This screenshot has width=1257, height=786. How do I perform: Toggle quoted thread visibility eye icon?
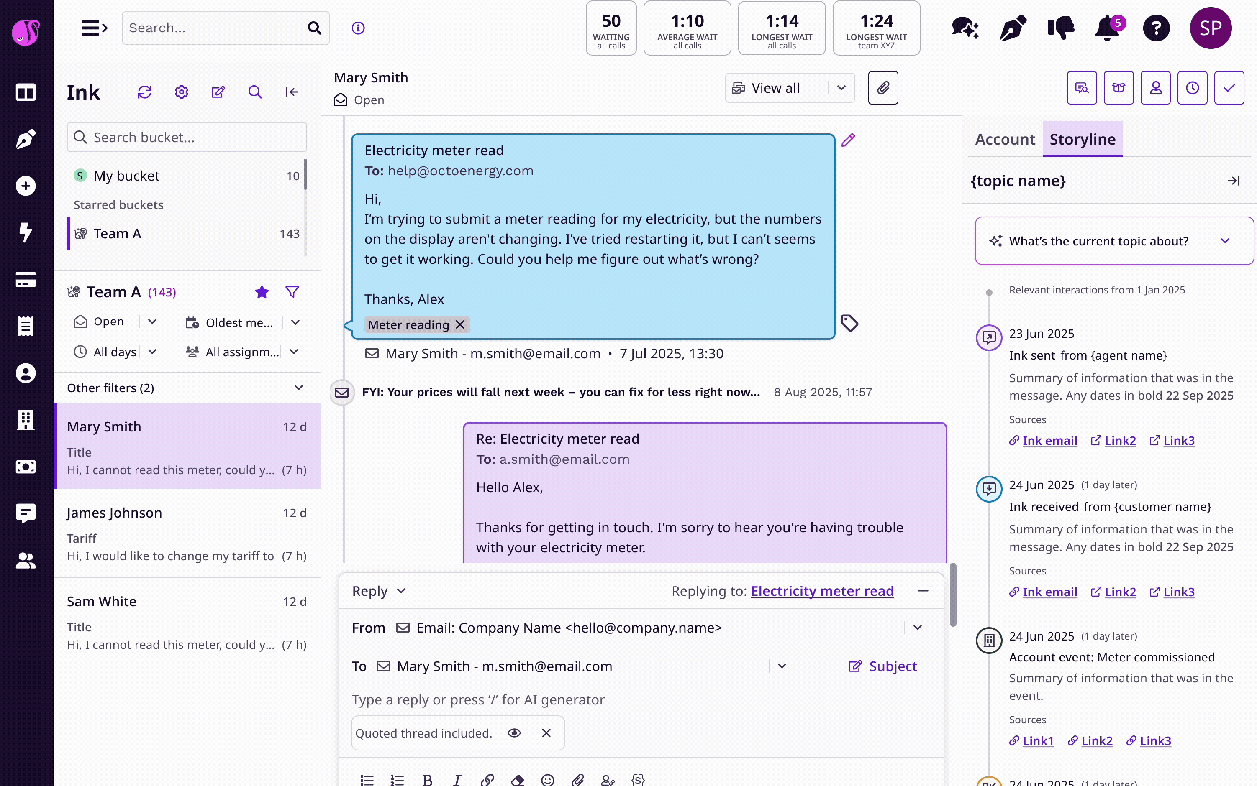pos(514,733)
